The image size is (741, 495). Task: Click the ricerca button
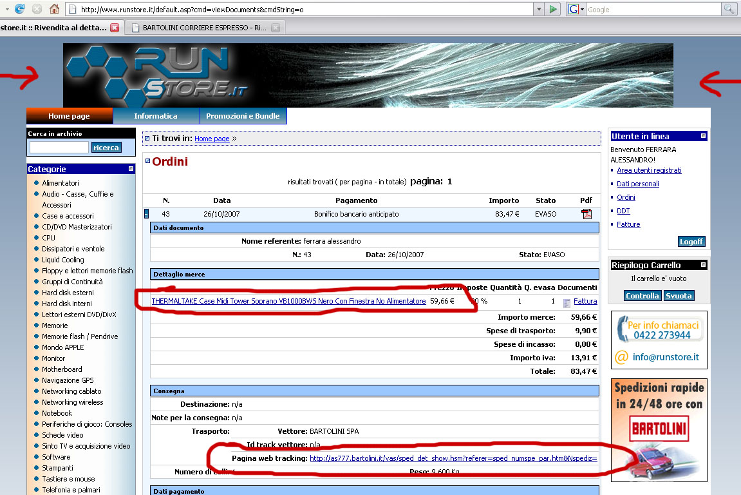106,148
